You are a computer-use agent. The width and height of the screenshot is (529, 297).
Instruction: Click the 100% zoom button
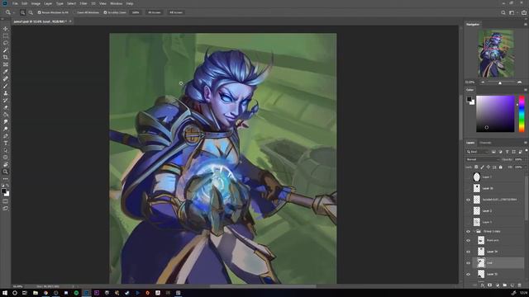click(x=136, y=12)
